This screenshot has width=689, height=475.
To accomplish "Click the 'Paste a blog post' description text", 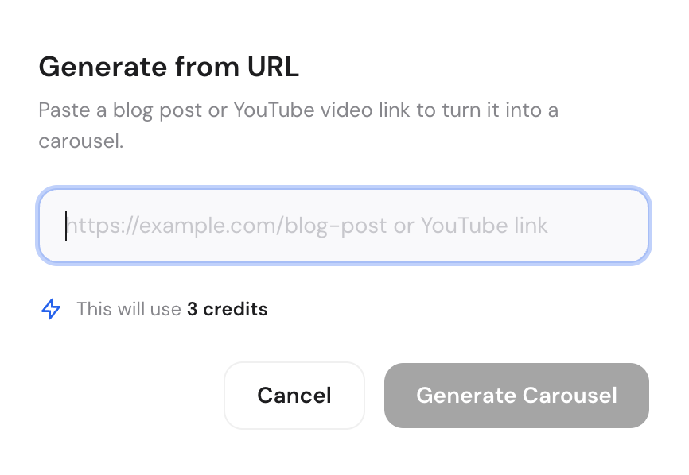I will pyautogui.click(x=298, y=126).
